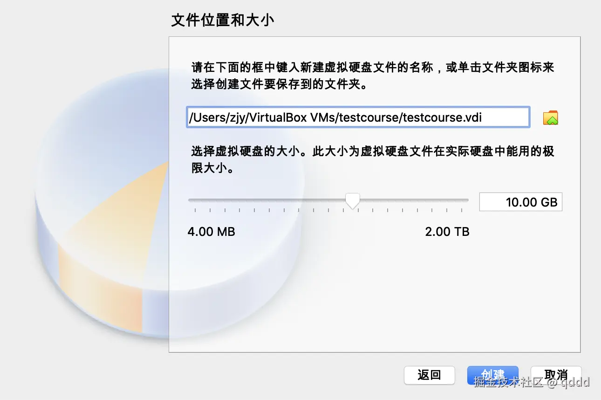Click the file name instruction paragraph
Image resolution: width=601 pixels, height=400 pixels.
pos(373,76)
